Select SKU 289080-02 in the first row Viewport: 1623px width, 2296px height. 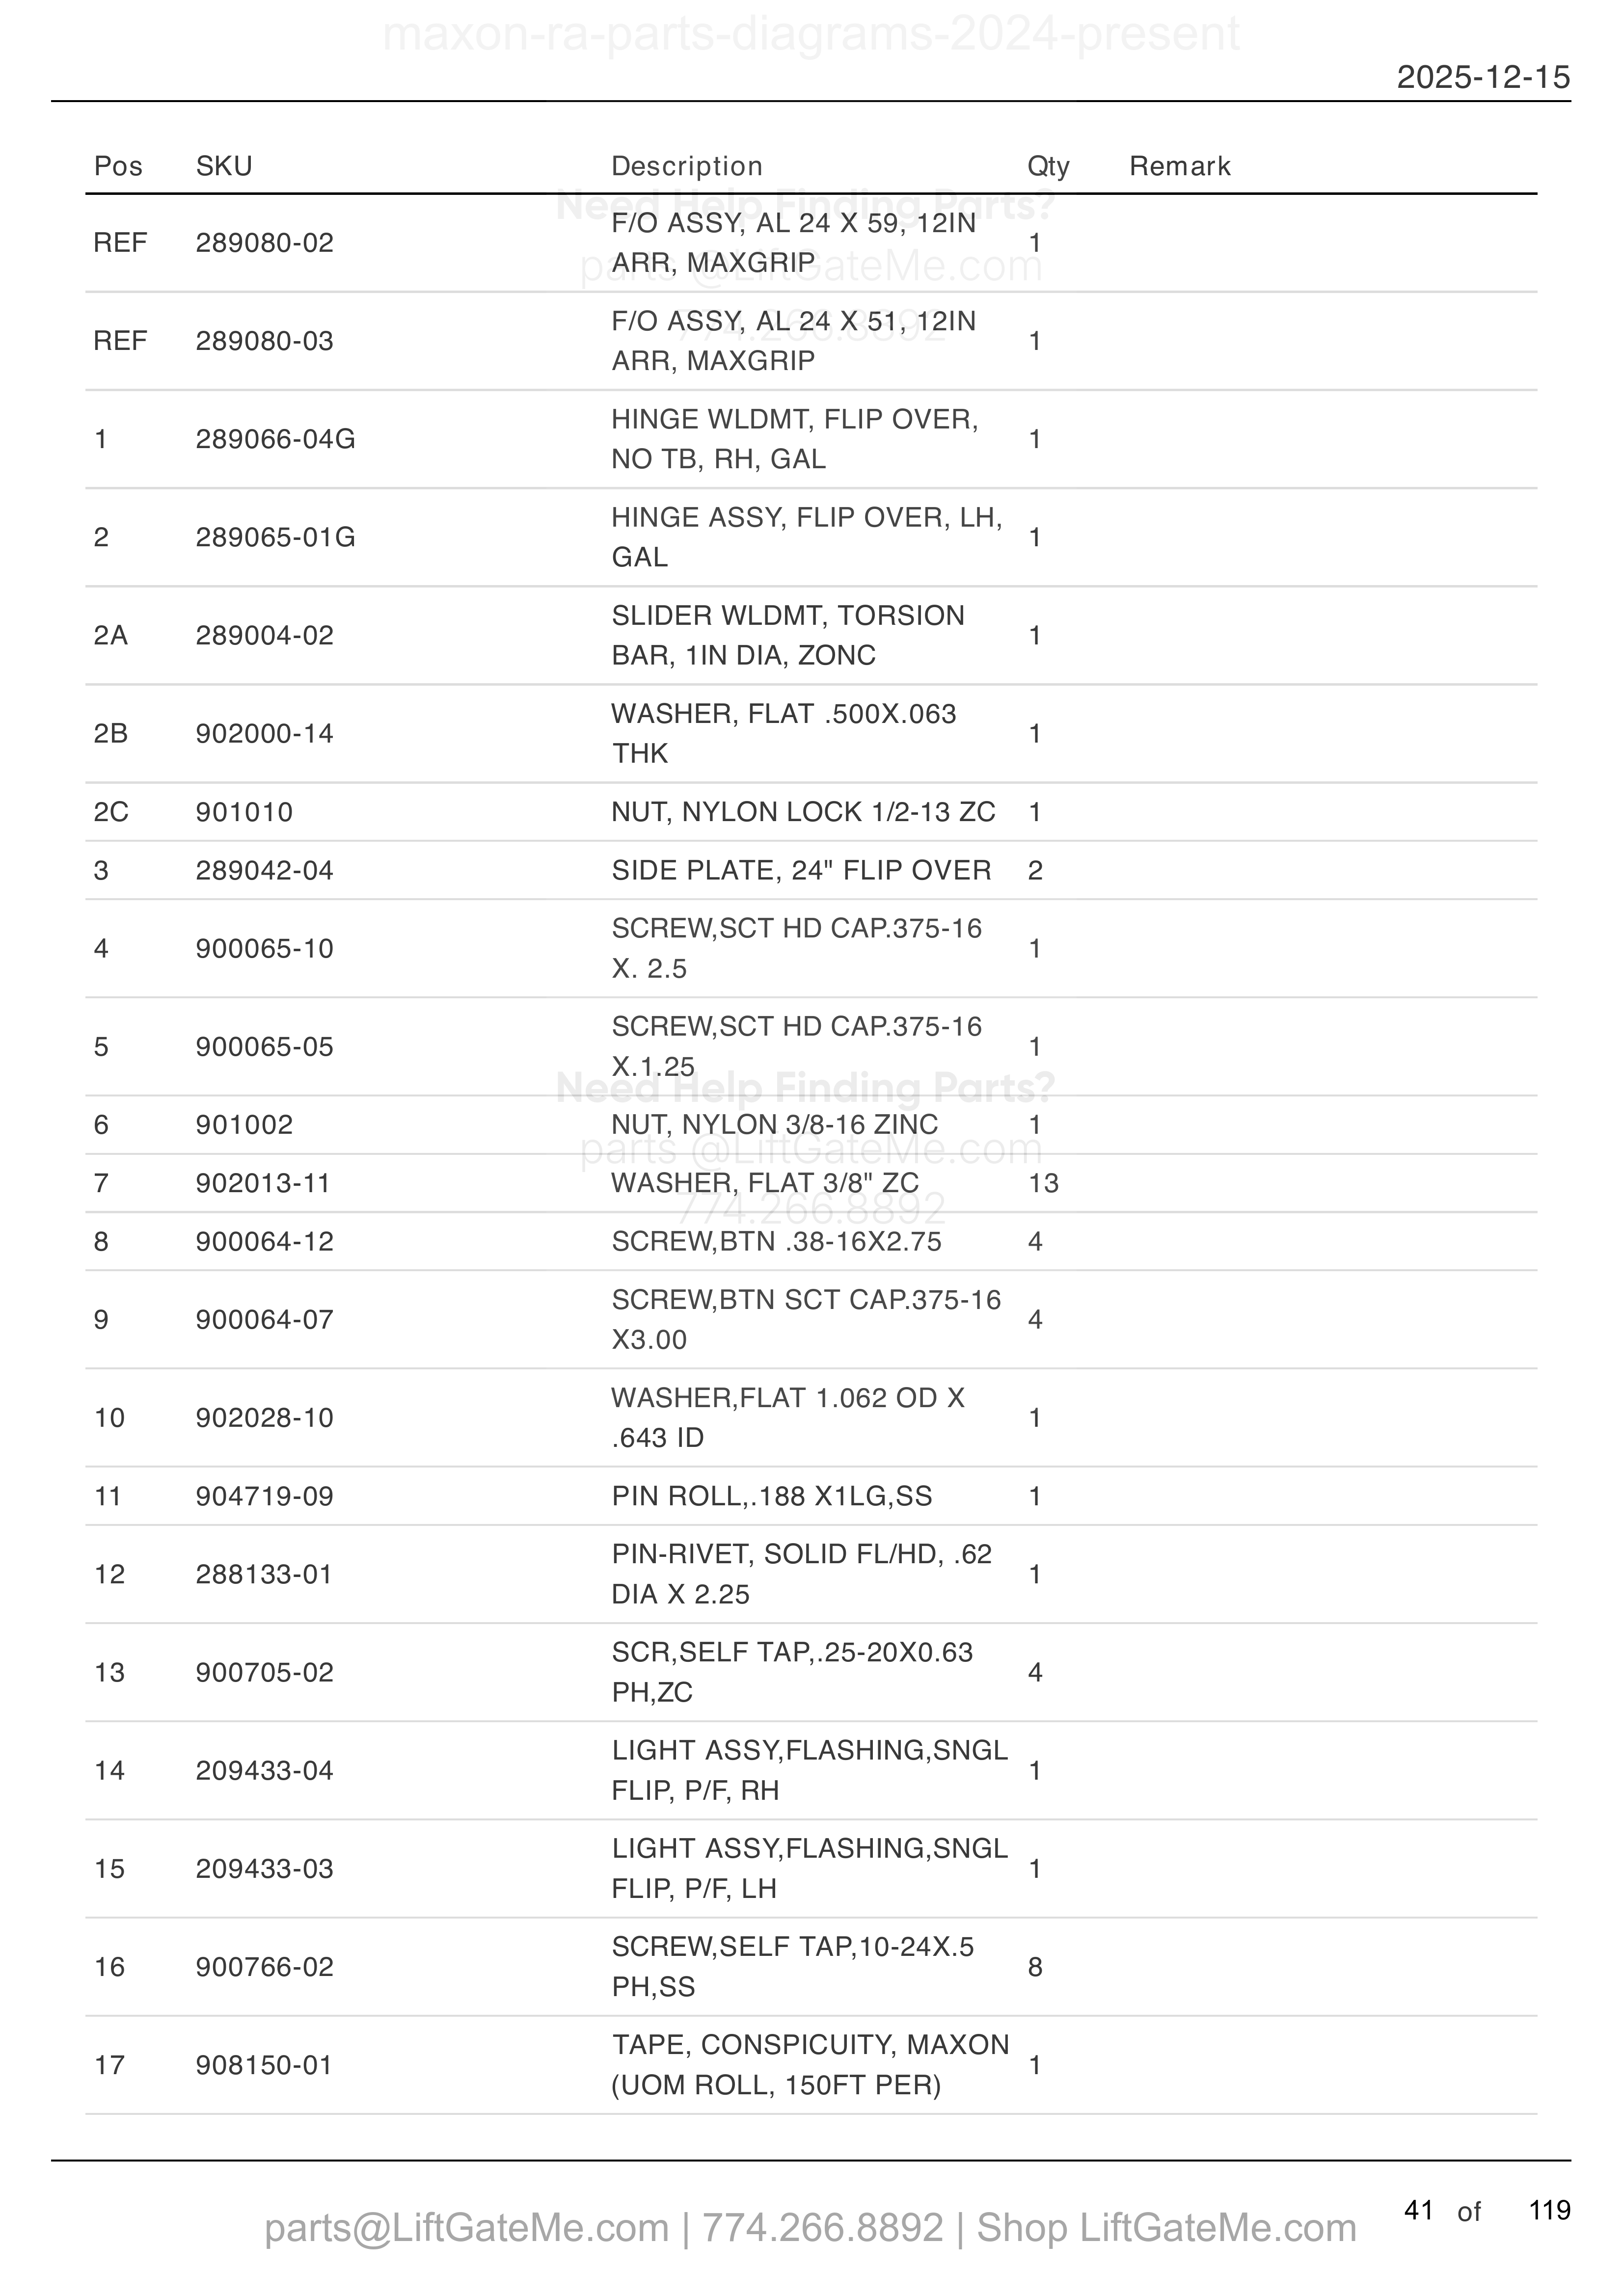265,243
